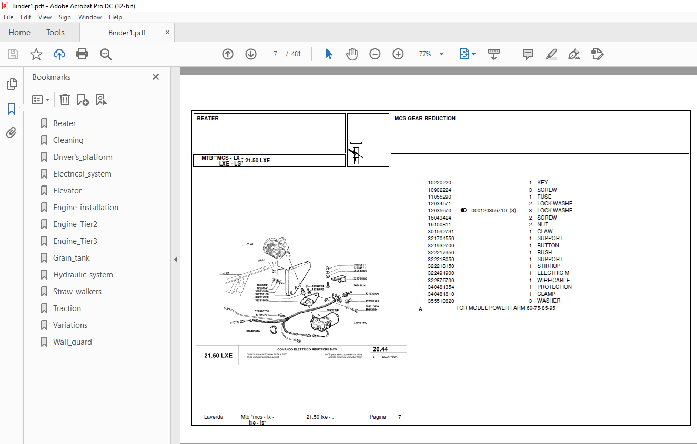
Task: Collapse navigation pane arrow
Action: [176, 259]
